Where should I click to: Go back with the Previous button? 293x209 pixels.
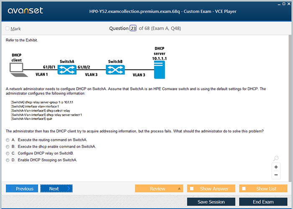[22, 189]
